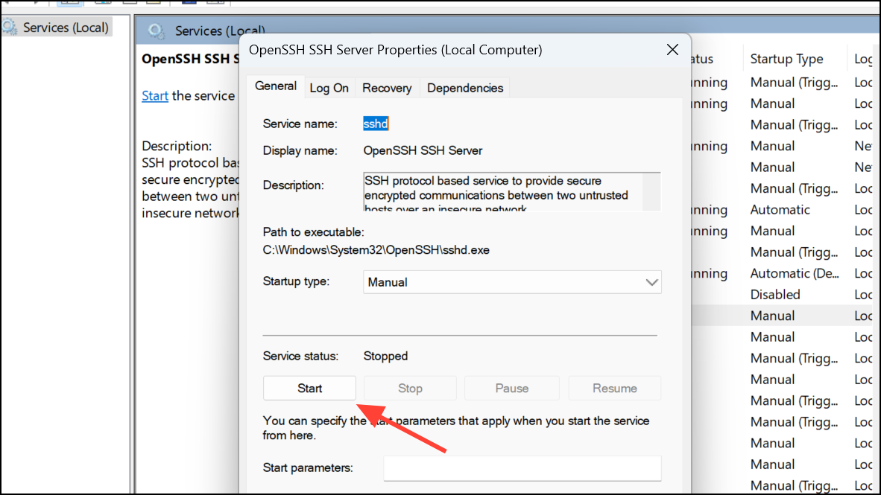Switch to the General tab
Viewport: 881px width, 495px height.
275,86
